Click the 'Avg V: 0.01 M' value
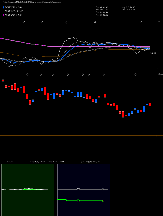Image resolution: width=163 pixels, height=216 pixels. click(x=128, y=7)
